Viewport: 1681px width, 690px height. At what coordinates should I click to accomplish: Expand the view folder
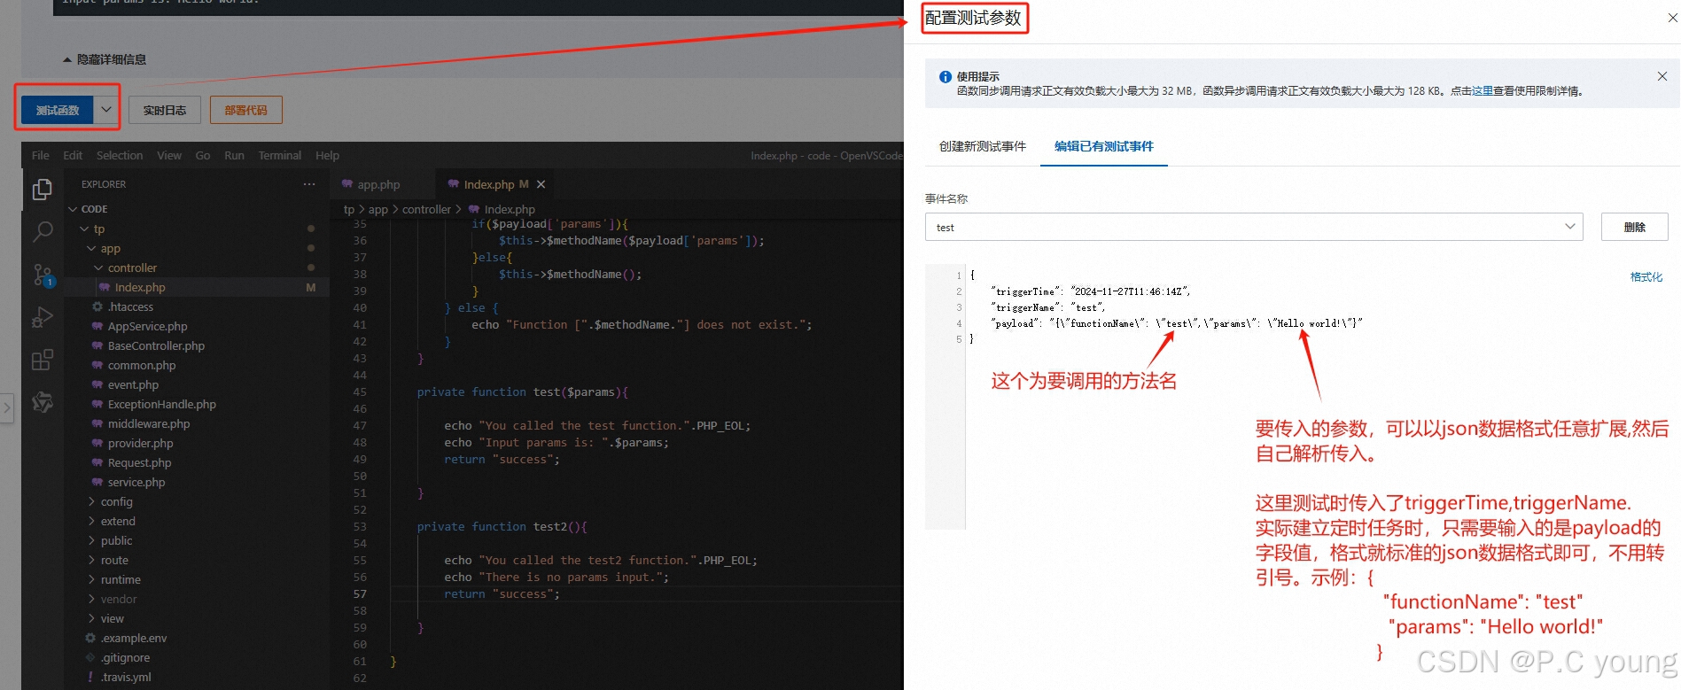(105, 618)
